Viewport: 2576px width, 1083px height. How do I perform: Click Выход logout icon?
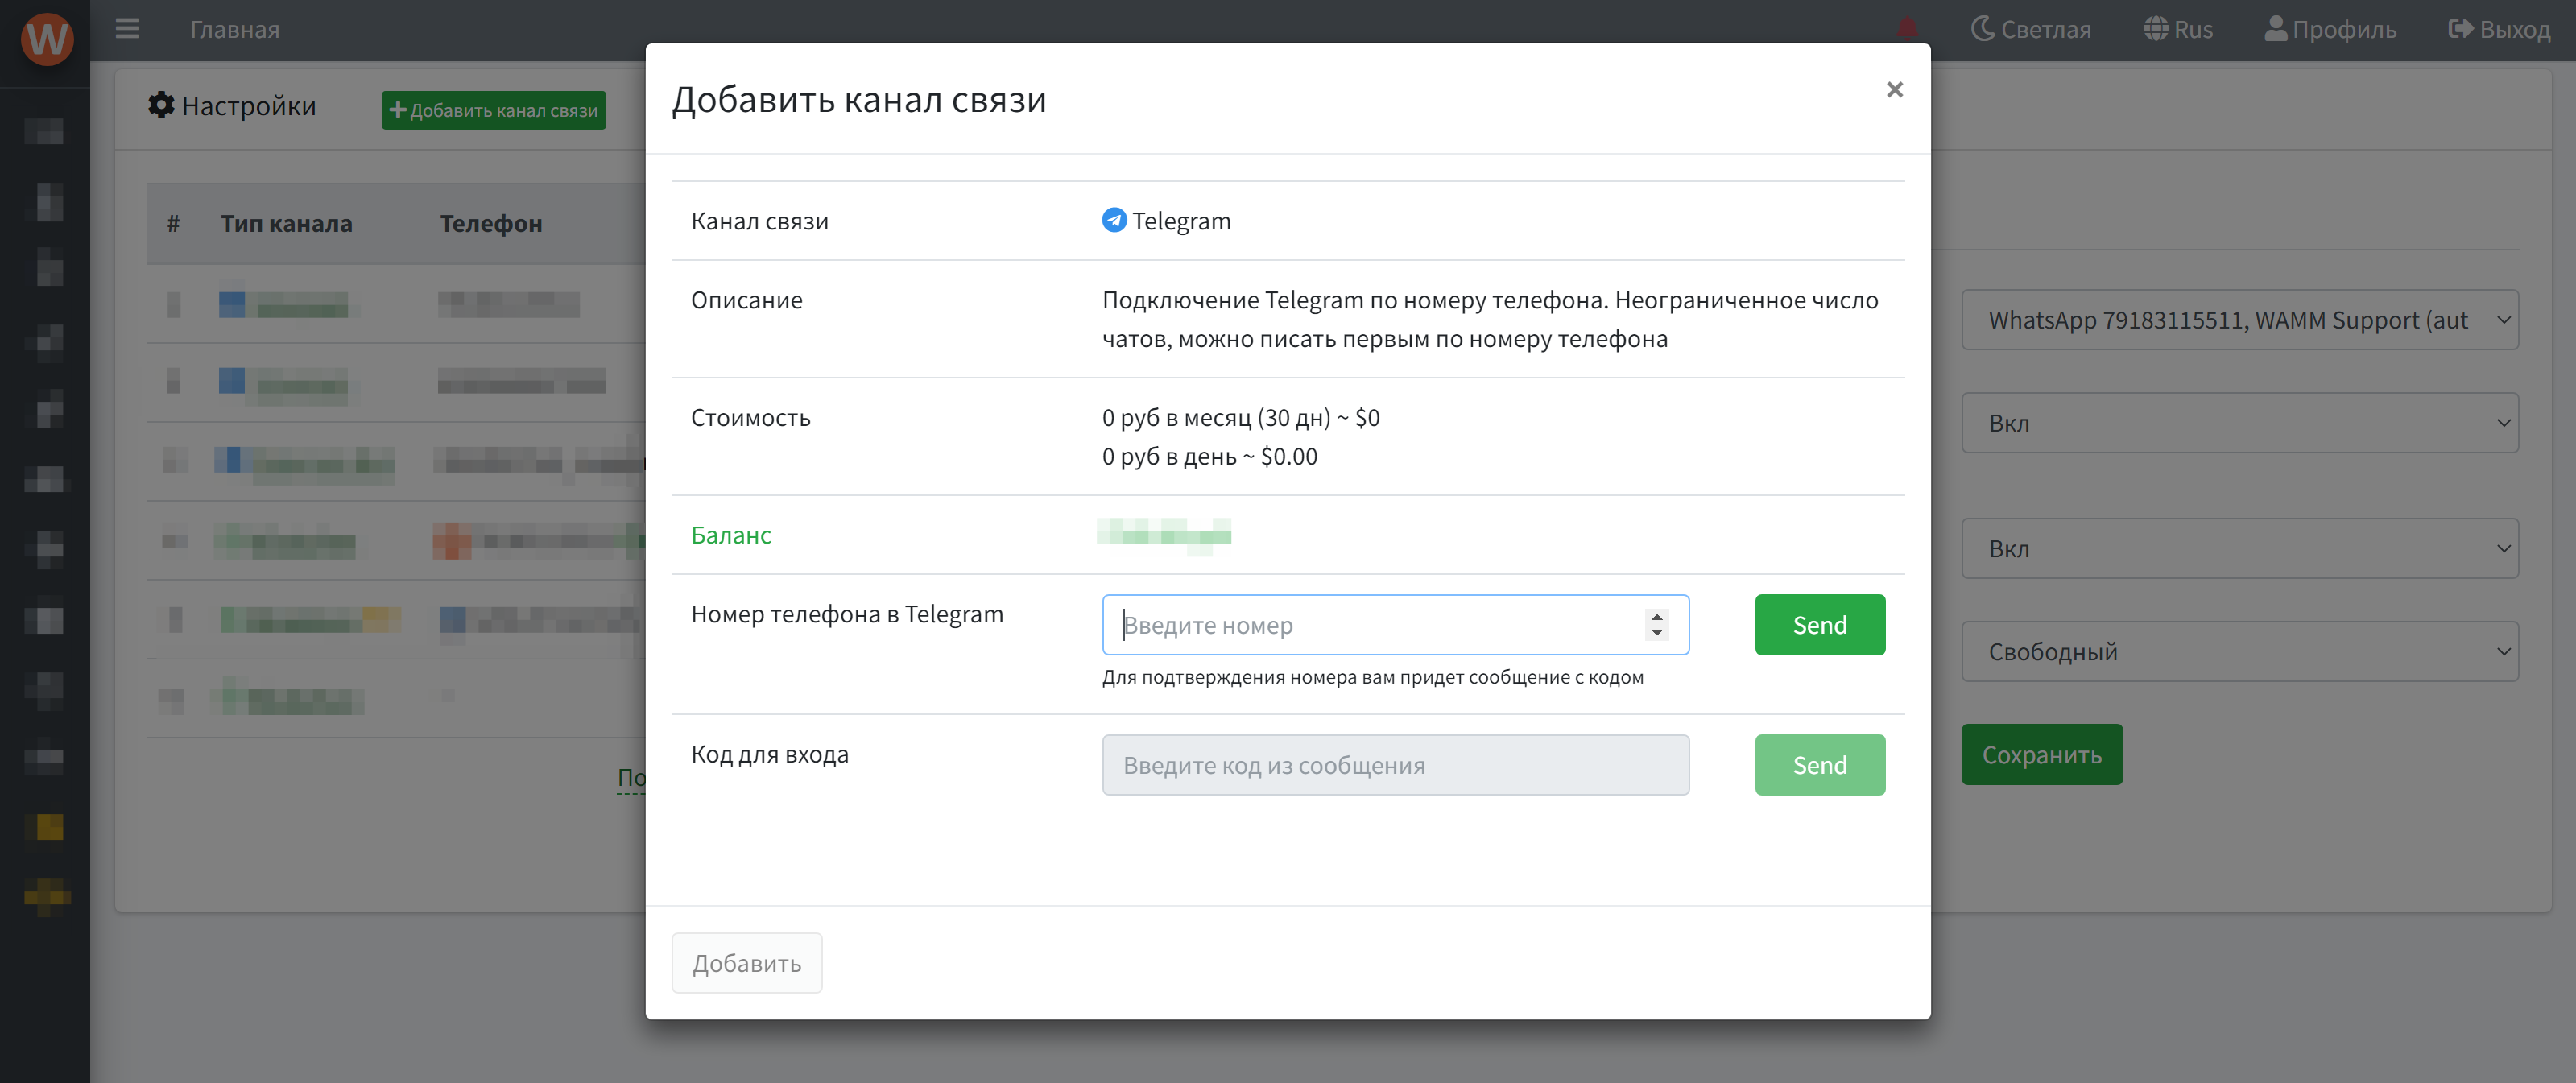(x=2460, y=29)
